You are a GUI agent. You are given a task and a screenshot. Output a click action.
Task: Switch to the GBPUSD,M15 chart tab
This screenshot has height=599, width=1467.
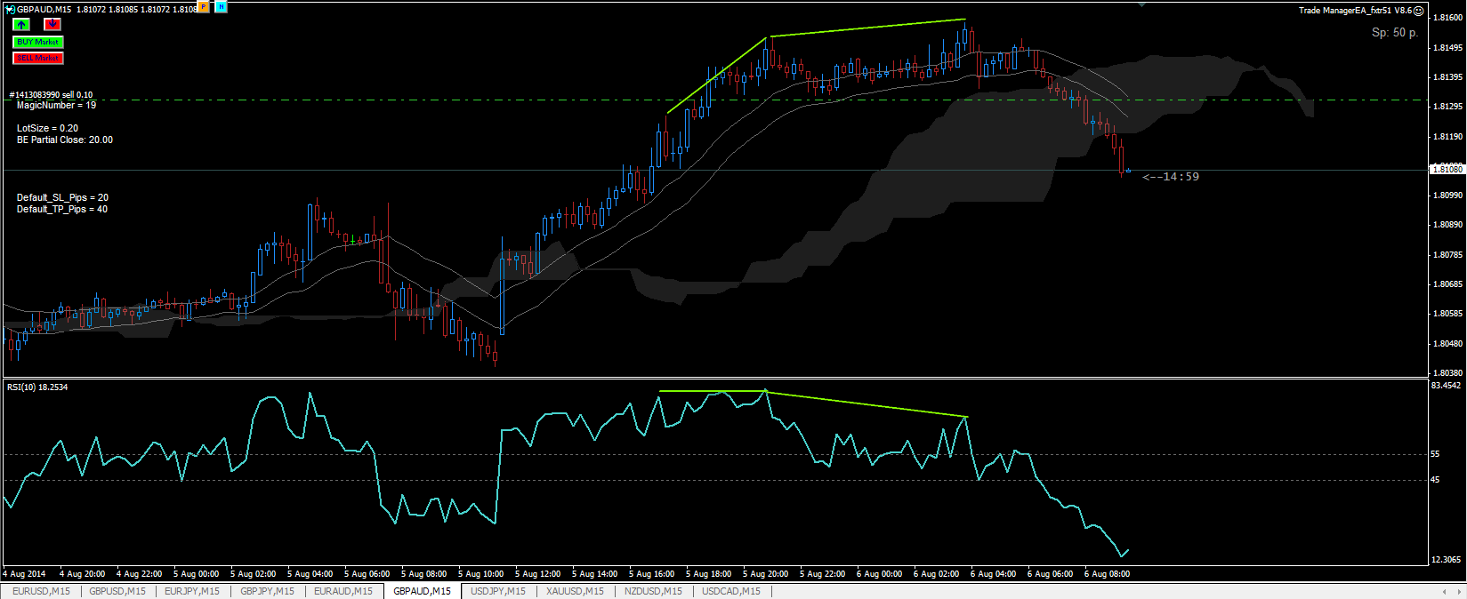point(117,591)
